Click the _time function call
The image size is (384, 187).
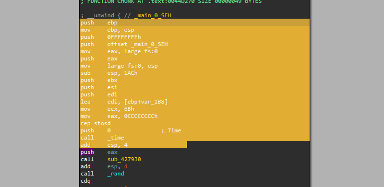click(116, 138)
